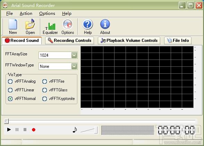Viewport: 204px width, 146px height.
Task: Click the elapsed time display
Action: (176, 130)
